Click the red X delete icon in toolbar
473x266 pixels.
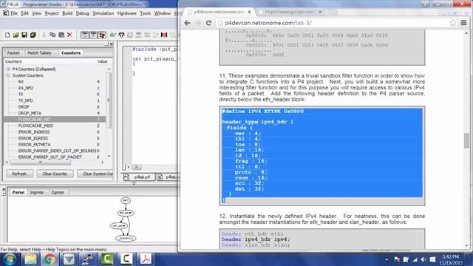[69, 35]
